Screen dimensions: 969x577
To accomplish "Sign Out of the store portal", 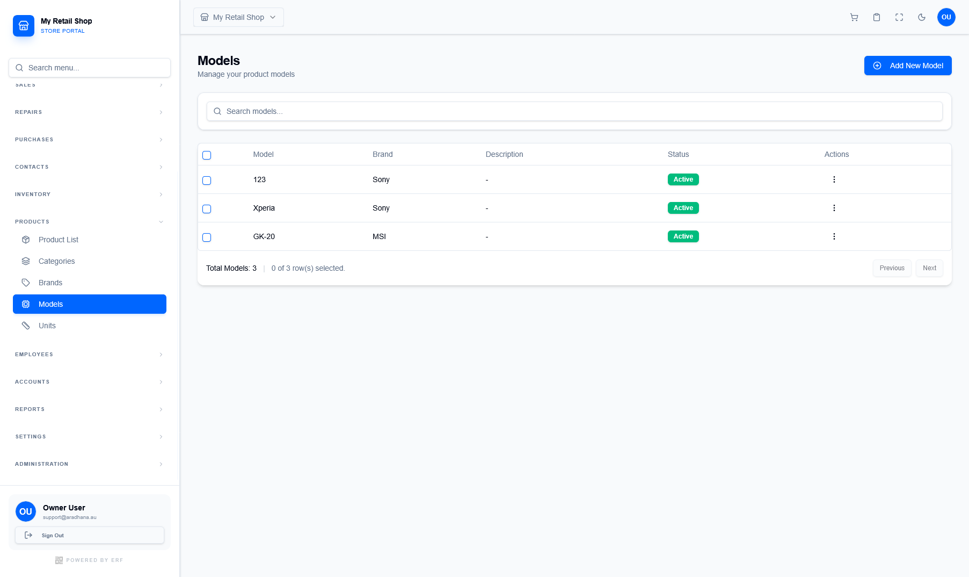I will (90, 535).
